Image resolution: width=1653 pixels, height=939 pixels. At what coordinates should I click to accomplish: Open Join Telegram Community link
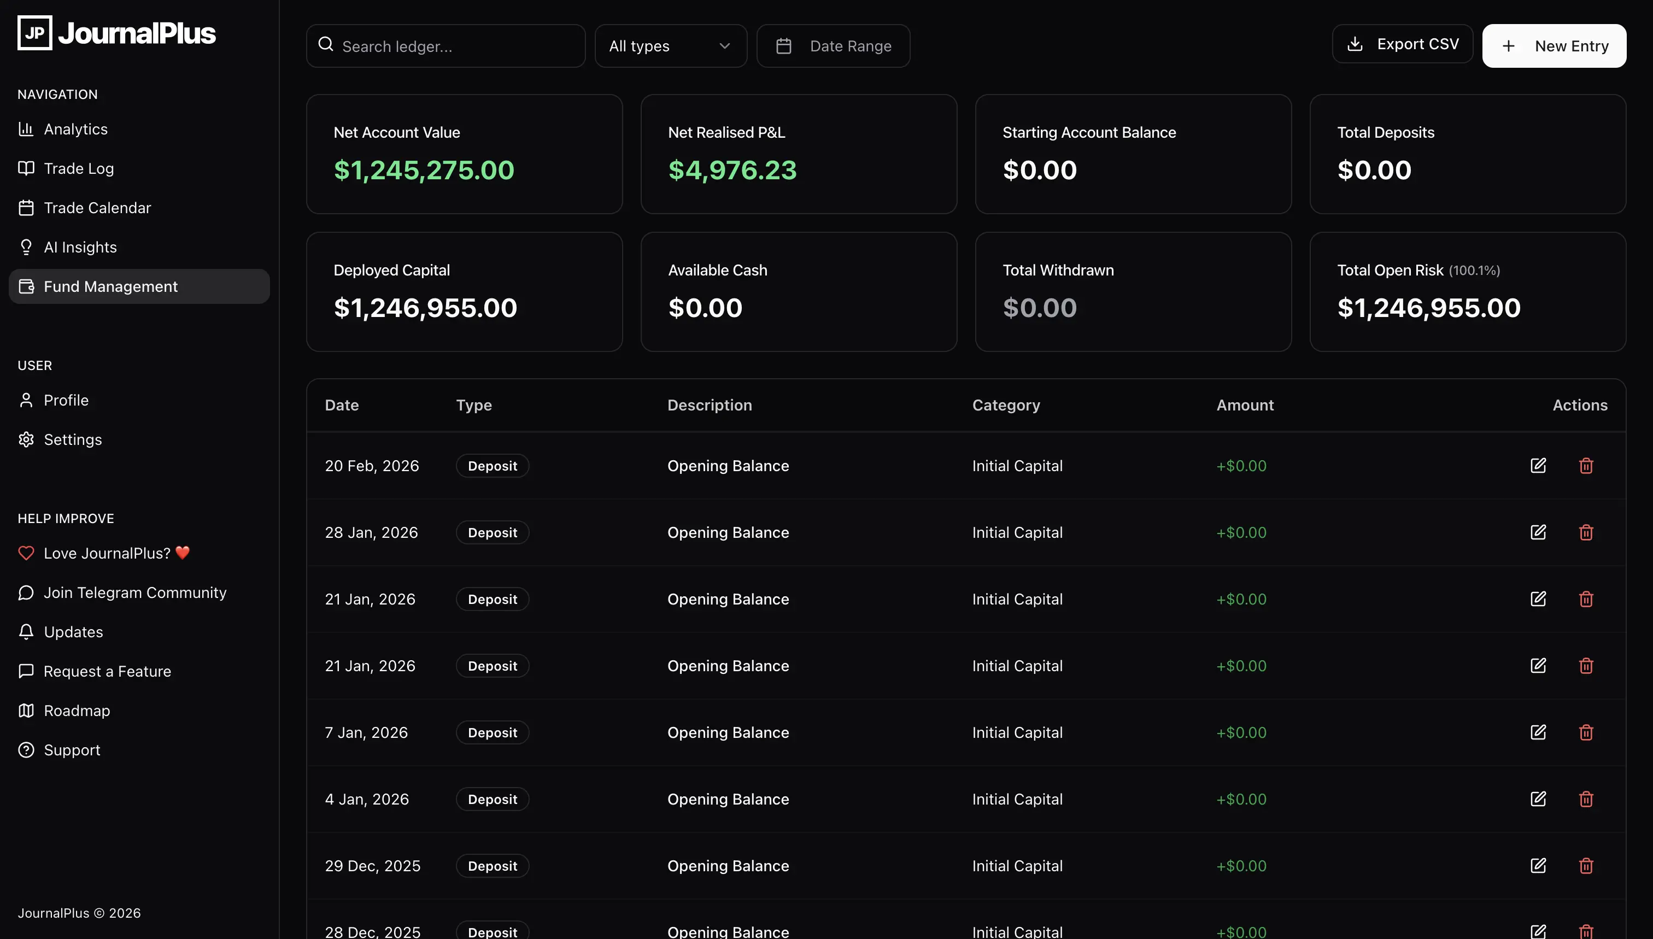pos(135,592)
